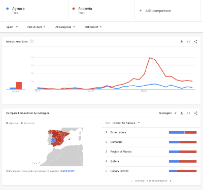Download the subregion breakdown data
The height and width of the screenshot is (190, 203).
pyautogui.click(x=182, y=113)
